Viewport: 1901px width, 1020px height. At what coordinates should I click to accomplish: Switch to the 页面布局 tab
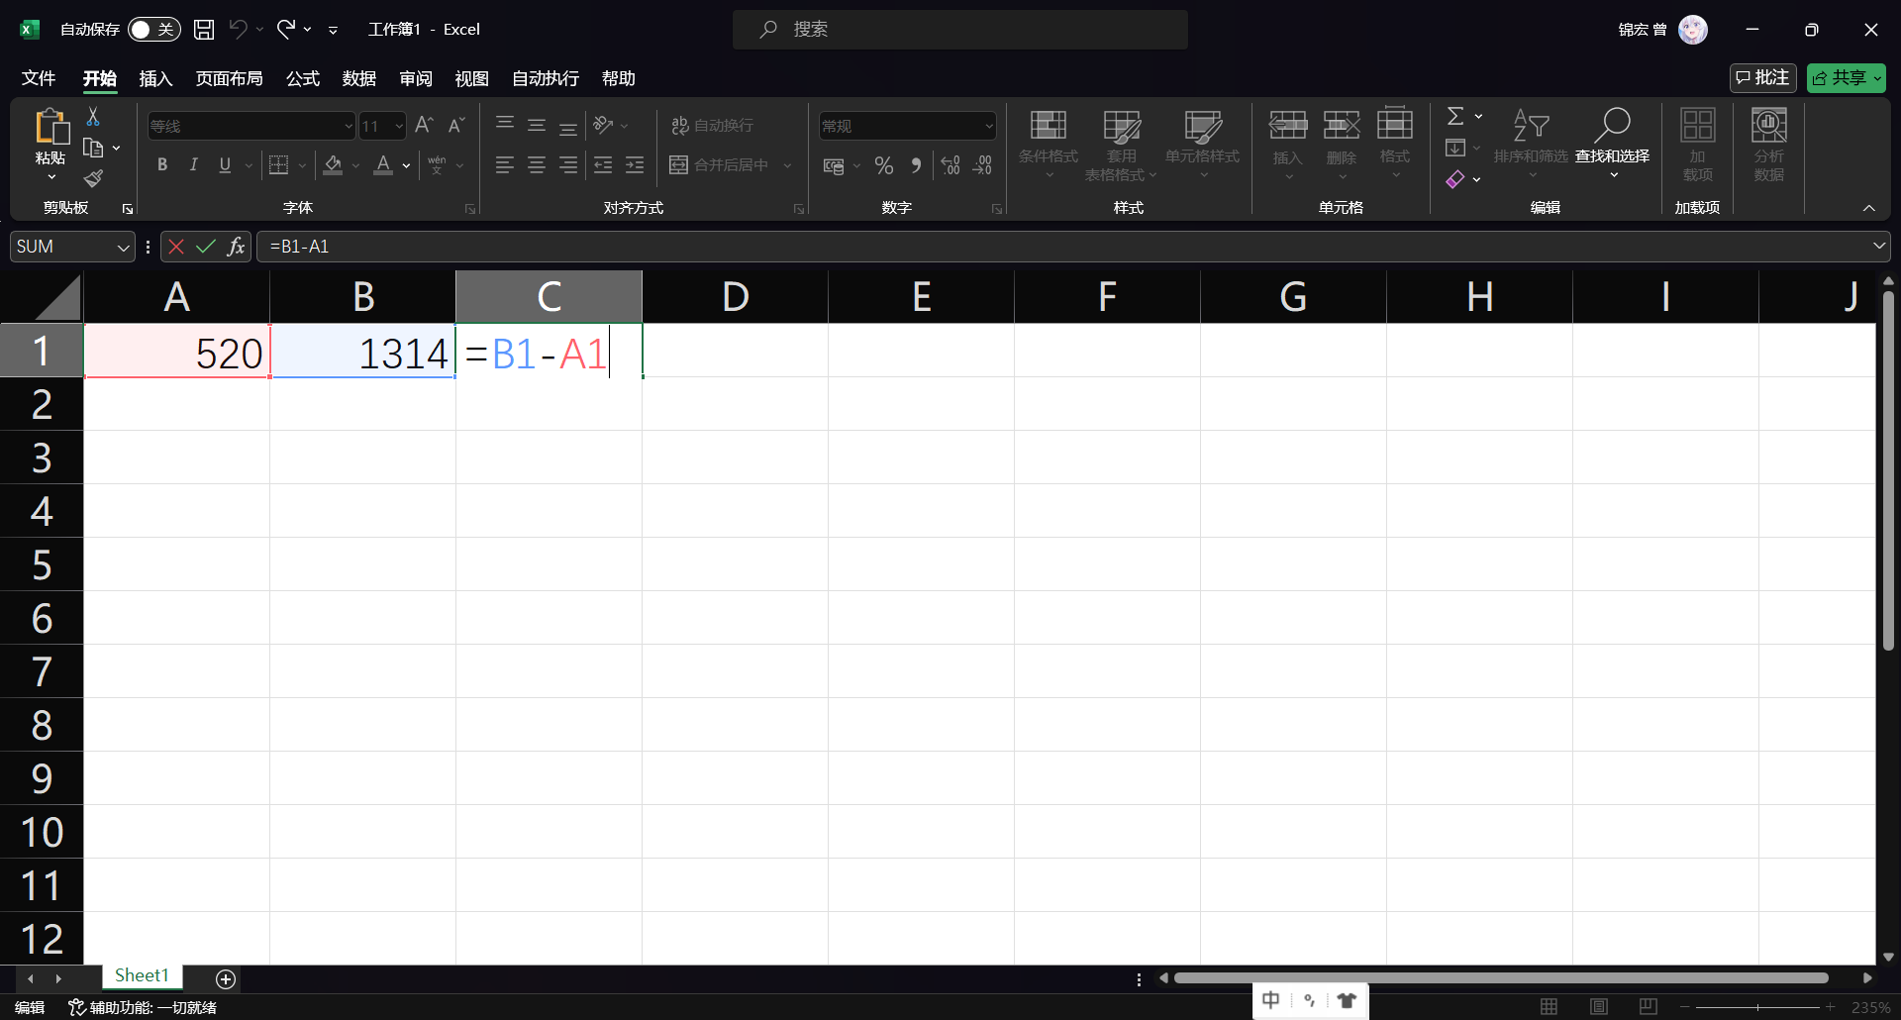tap(229, 78)
